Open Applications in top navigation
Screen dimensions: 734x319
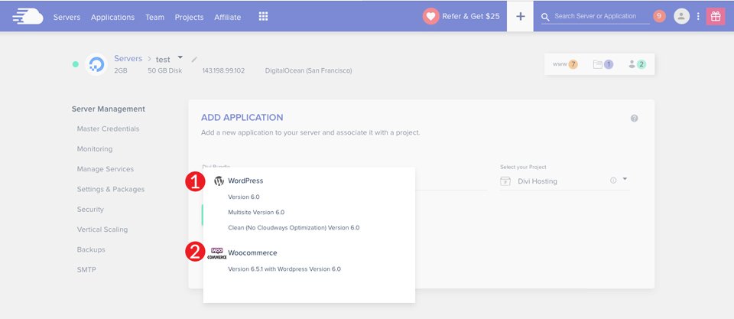point(113,17)
